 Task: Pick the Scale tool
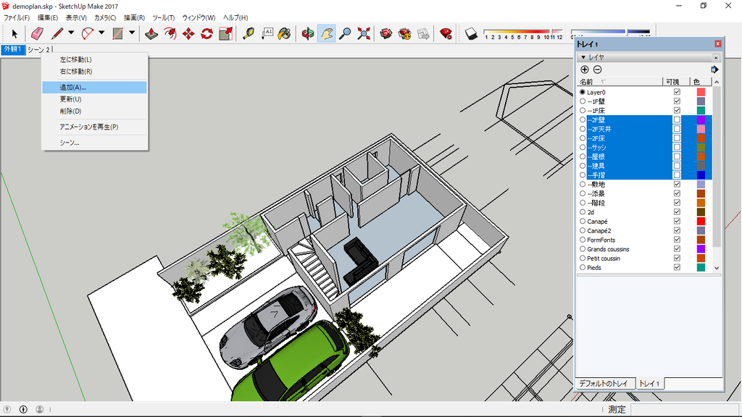coord(226,33)
